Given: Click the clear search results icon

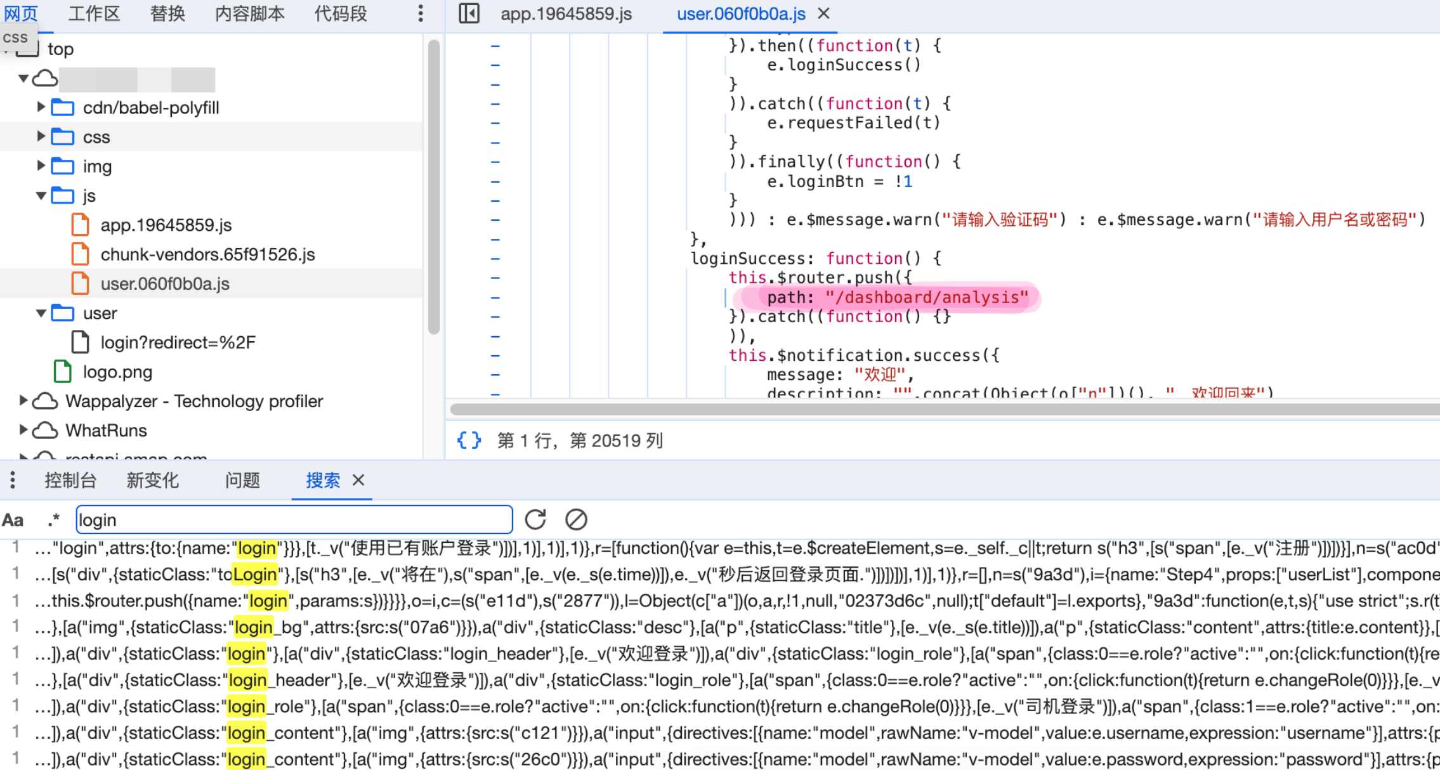Looking at the screenshot, I should (575, 519).
